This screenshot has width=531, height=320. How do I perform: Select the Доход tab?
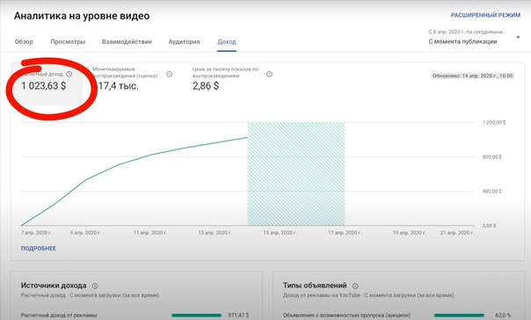tap(227, 41)
